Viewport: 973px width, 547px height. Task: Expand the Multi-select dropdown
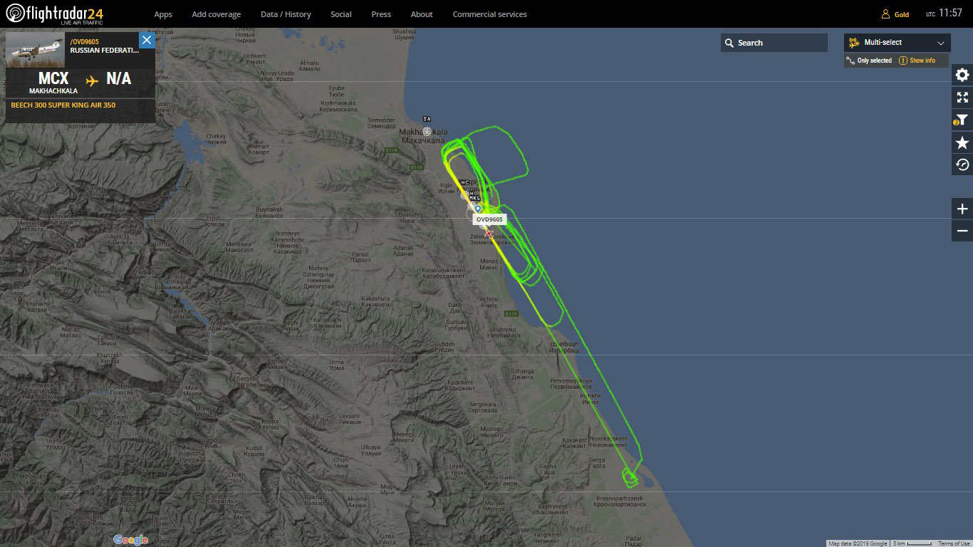tap(897, 43)
